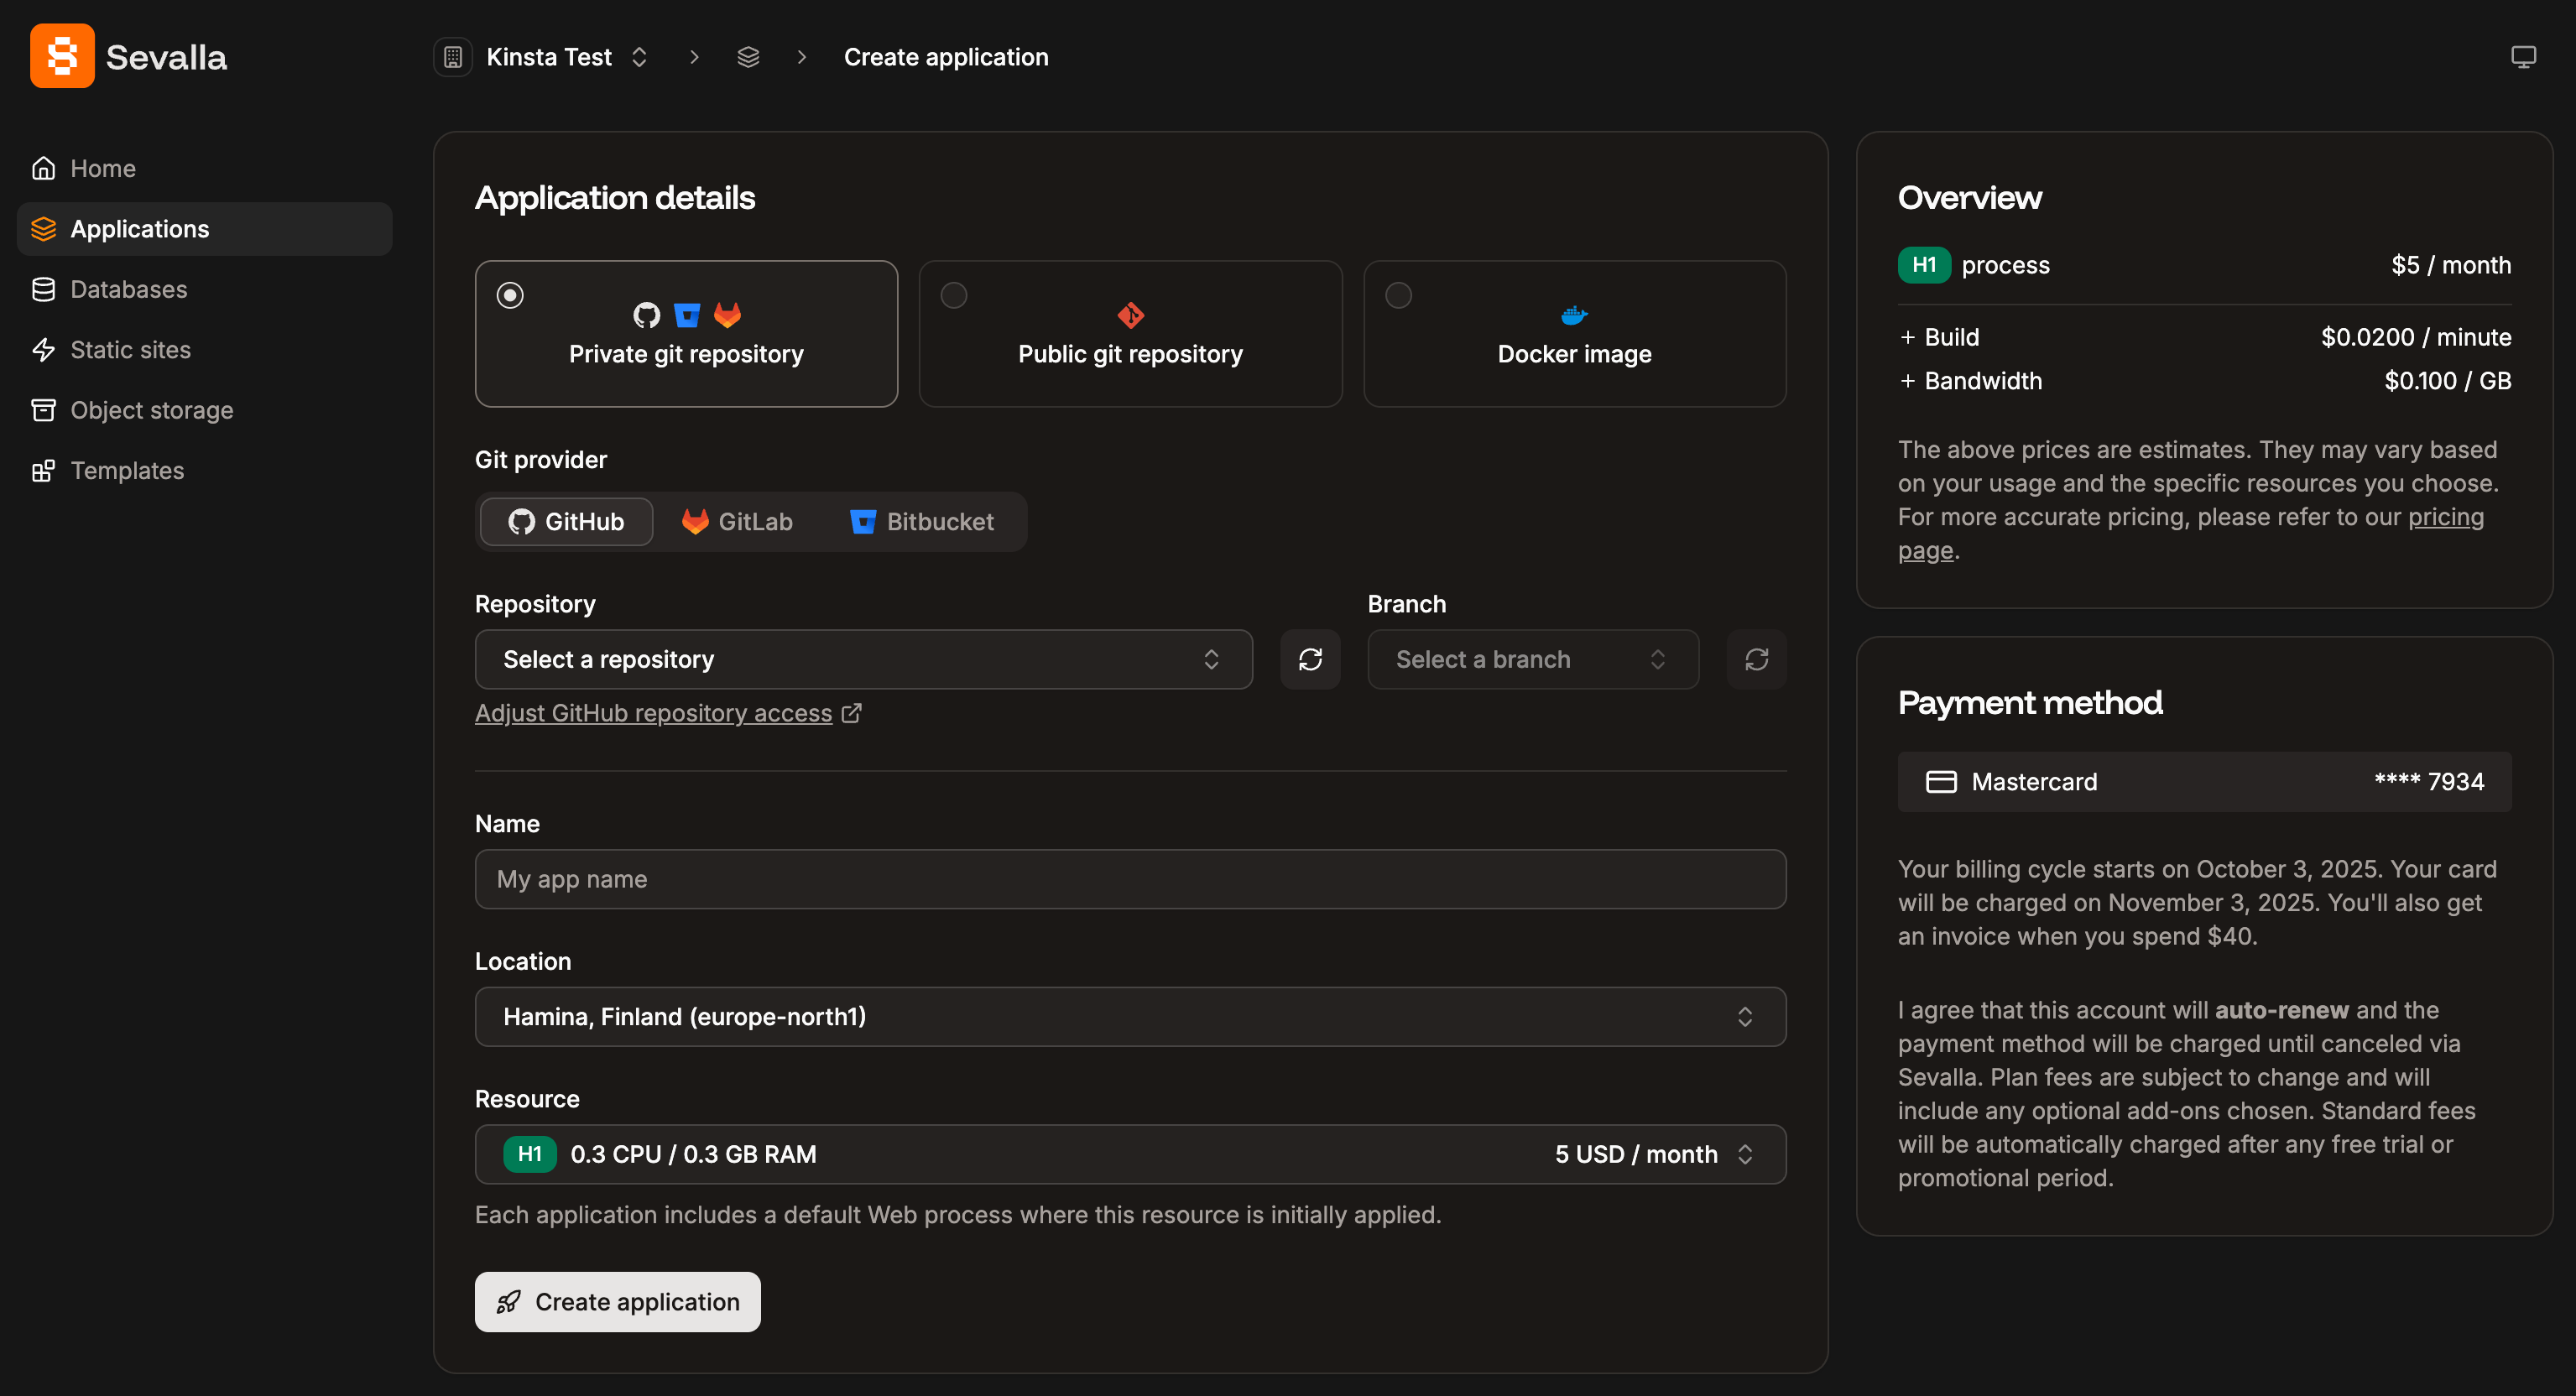The width and height of the screenshot is (2576, 1396).
Task: Open Adjust GitHub repository access link
Action: [654, 712]
